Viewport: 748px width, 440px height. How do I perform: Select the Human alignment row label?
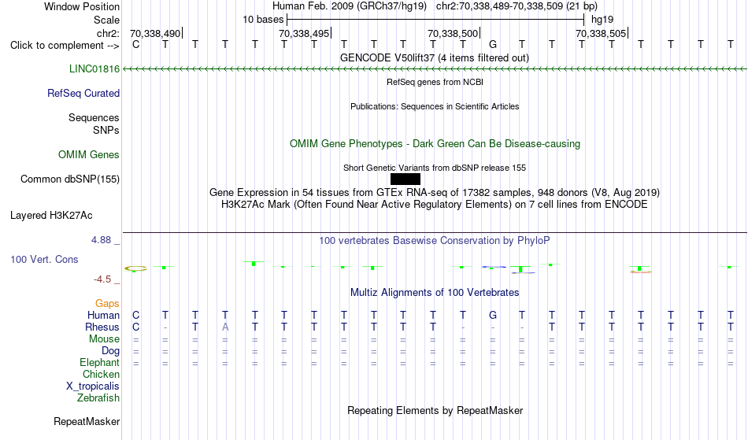click(x=103, y=315)
